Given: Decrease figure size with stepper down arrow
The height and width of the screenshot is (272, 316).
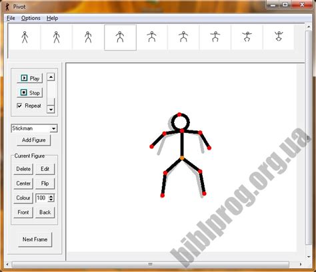Looking at the screenshot, I should point(51,200).
